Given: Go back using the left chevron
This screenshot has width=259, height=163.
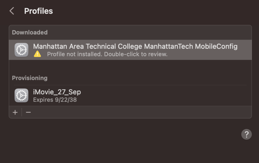Looking at the screenshot, I should tap(12, 11).
